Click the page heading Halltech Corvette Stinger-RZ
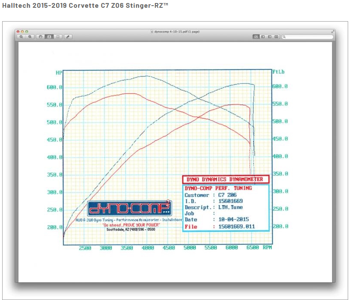Screen dimensions: 349x300 pos(85,5)
